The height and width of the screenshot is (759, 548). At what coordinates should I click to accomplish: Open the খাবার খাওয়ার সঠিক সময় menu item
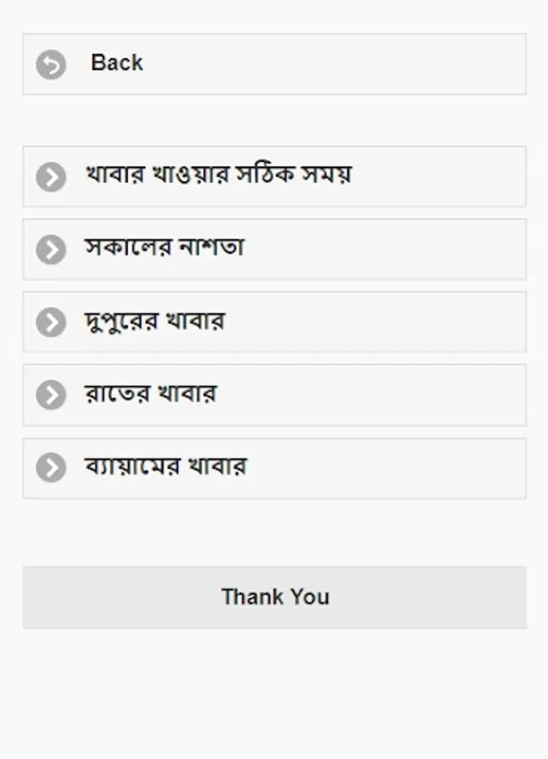[218, 175]
